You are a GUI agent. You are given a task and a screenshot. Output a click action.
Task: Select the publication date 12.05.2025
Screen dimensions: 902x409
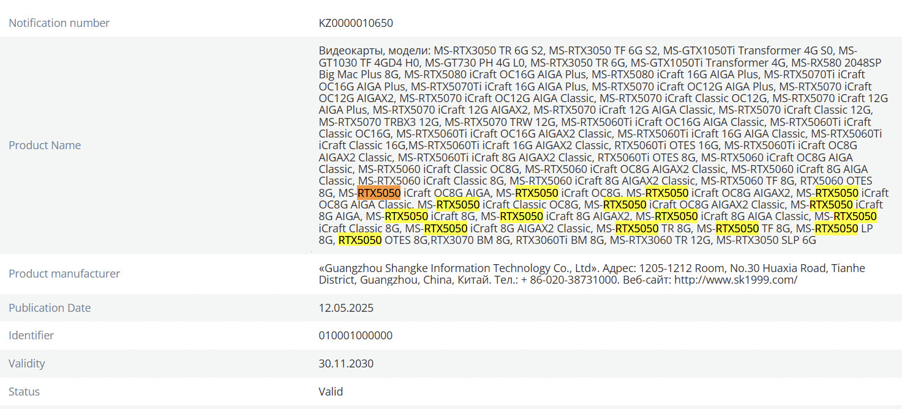pyautogui.click(x=346, y=308)
